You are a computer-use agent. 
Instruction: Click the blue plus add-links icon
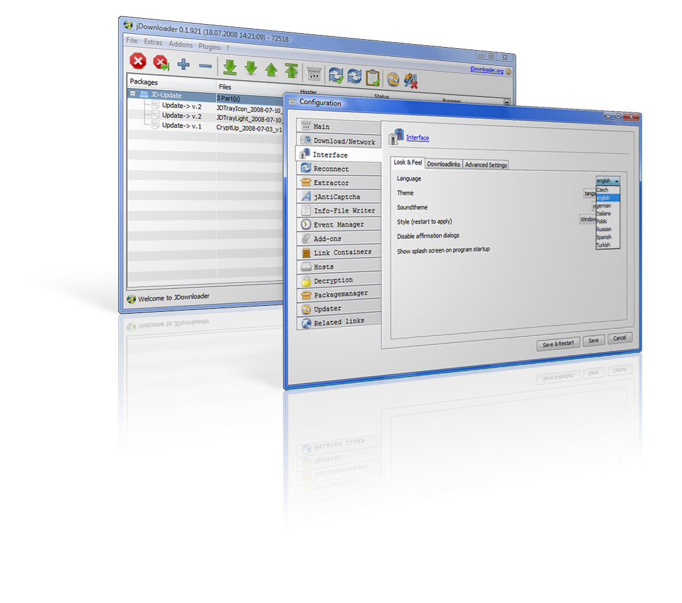(x=183, y=65)
